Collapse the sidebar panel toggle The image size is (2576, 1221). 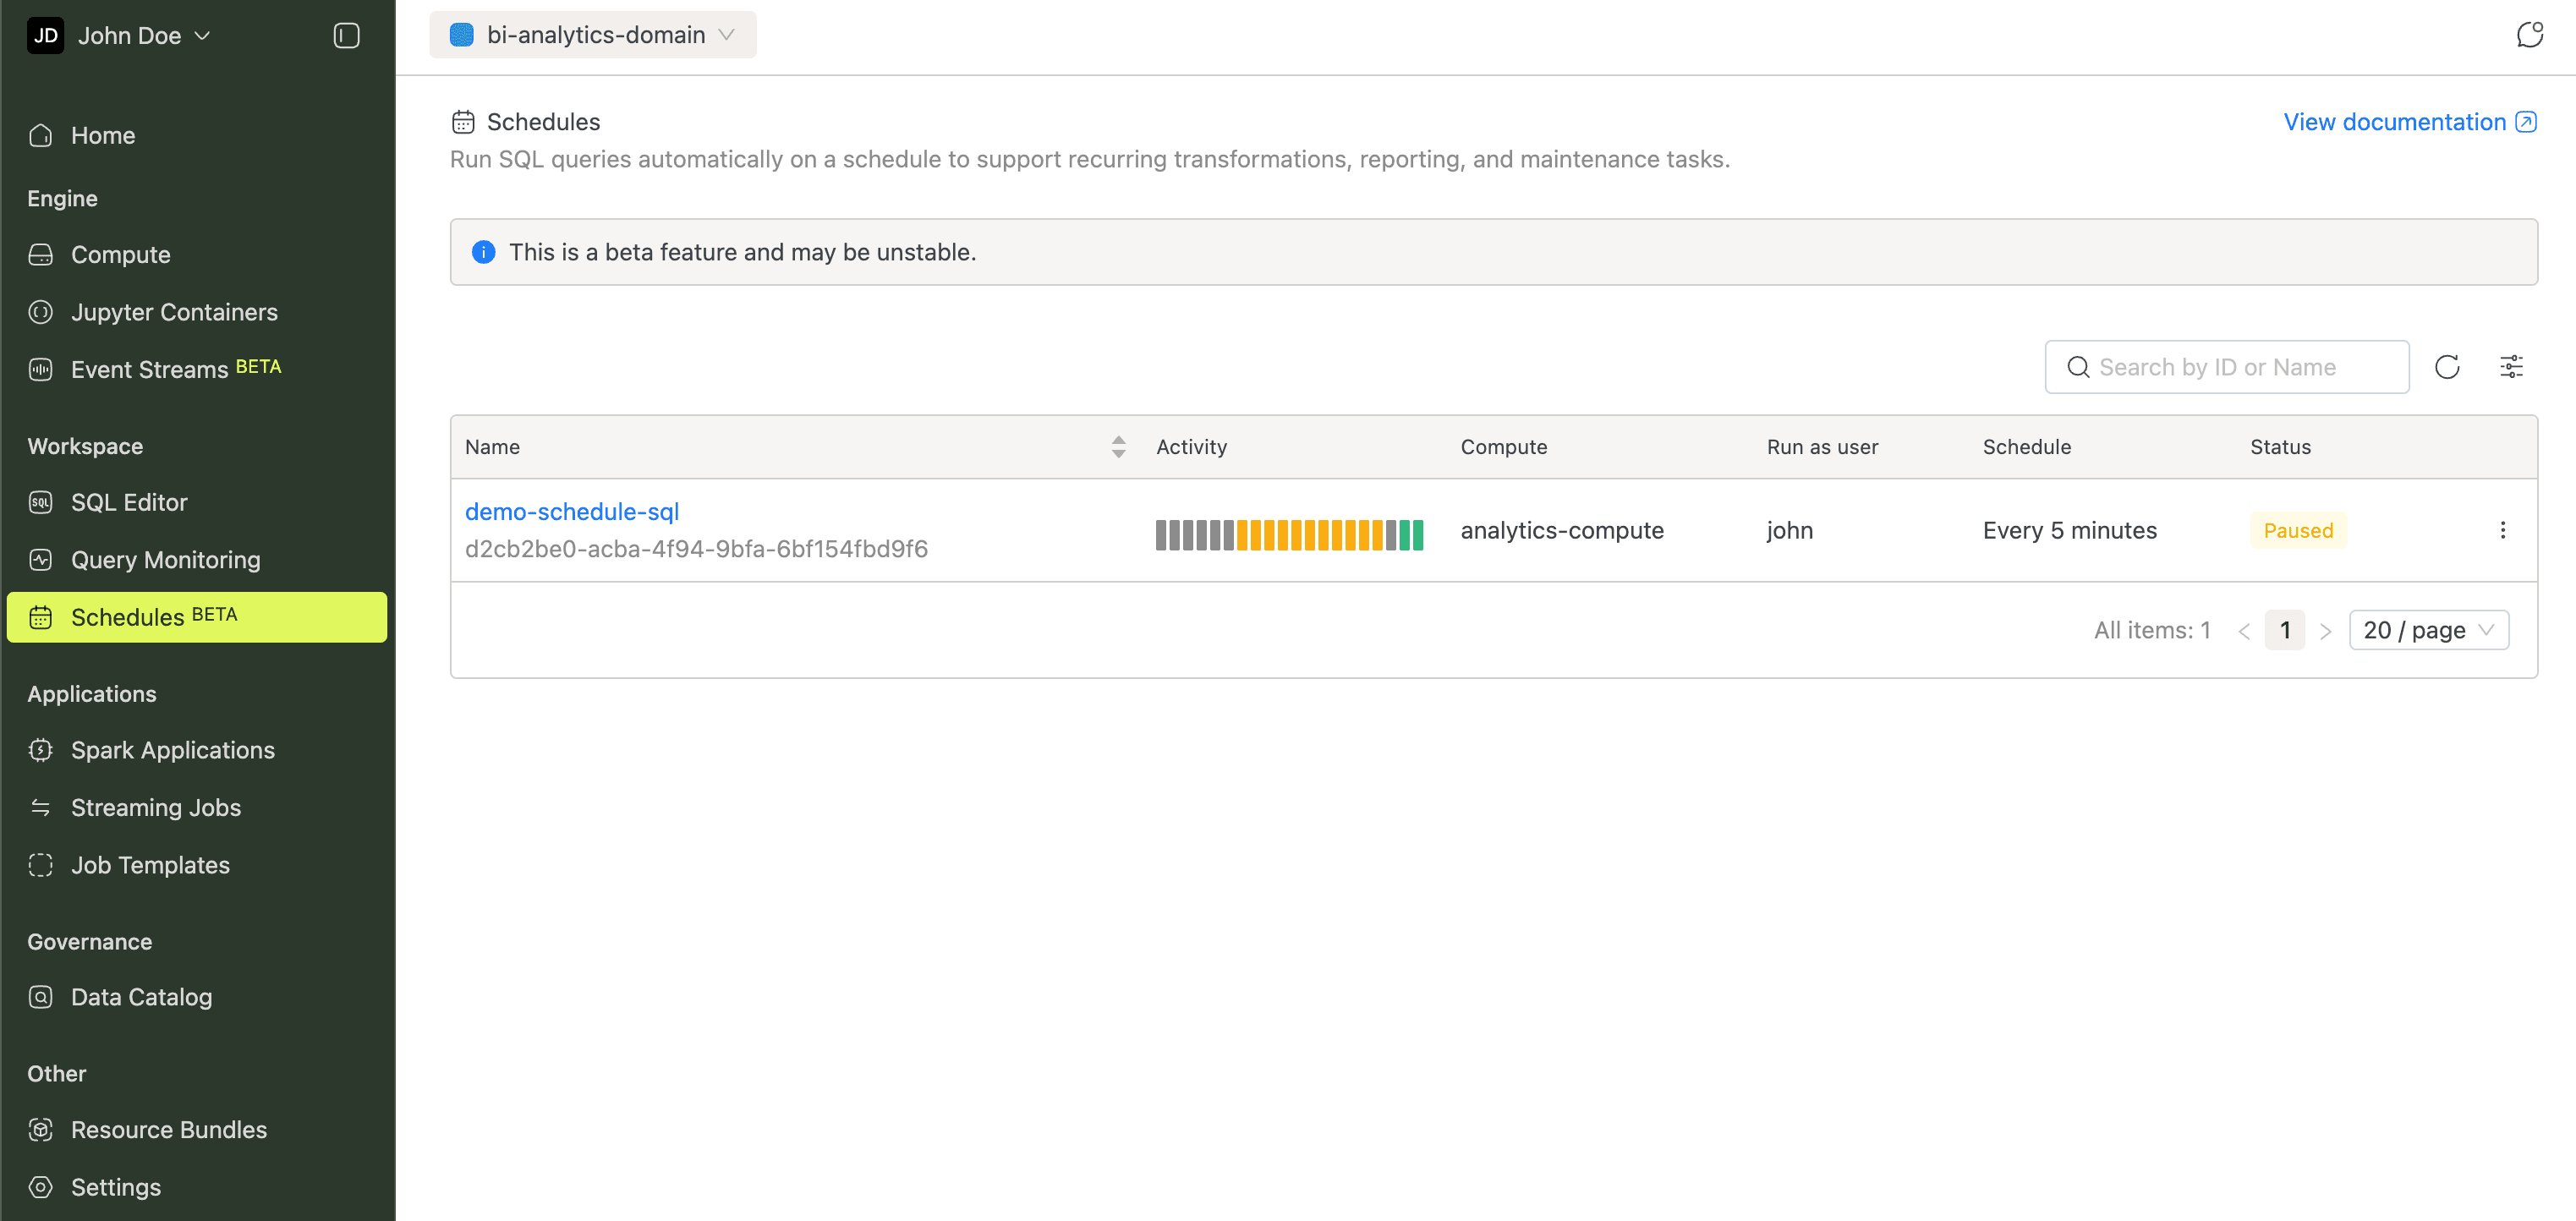point(346,36)
